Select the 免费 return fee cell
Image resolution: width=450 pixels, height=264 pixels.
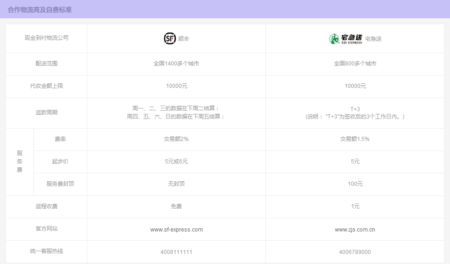(176, 206)
